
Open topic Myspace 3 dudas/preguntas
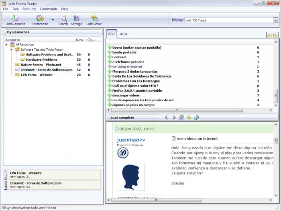(x=135, y=72)
